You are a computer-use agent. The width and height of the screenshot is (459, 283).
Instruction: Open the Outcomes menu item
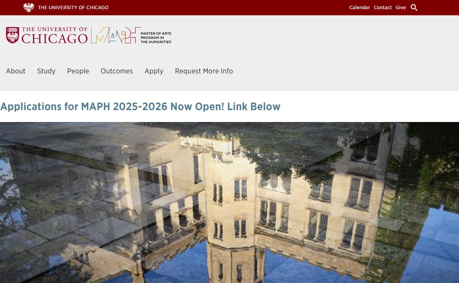(x=117, y=71)
